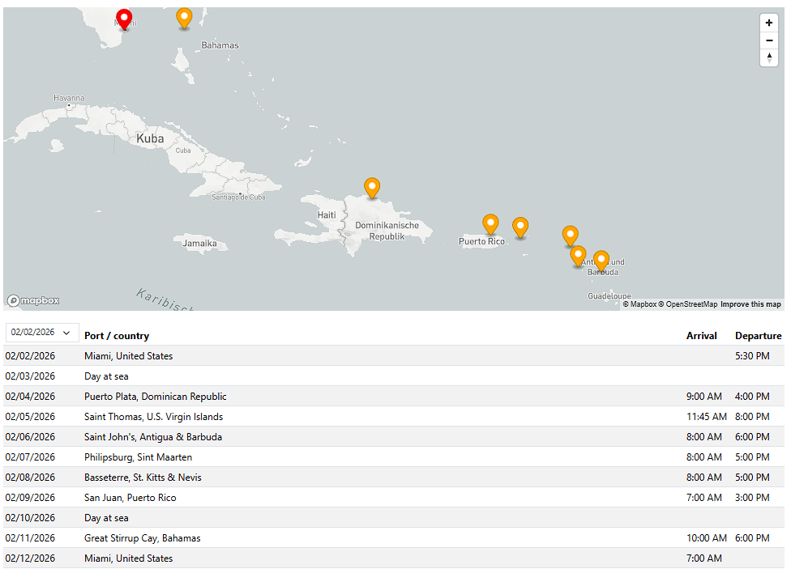The width and height of the screenshot is (791, 569).
Task: Click the Departure column header
Action: point(758,336)
